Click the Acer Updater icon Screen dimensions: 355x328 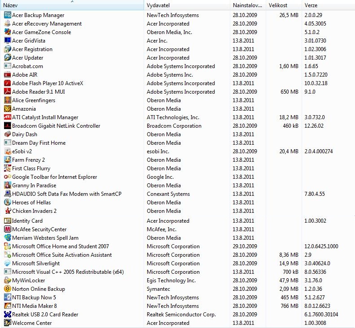tap(8, 57)
